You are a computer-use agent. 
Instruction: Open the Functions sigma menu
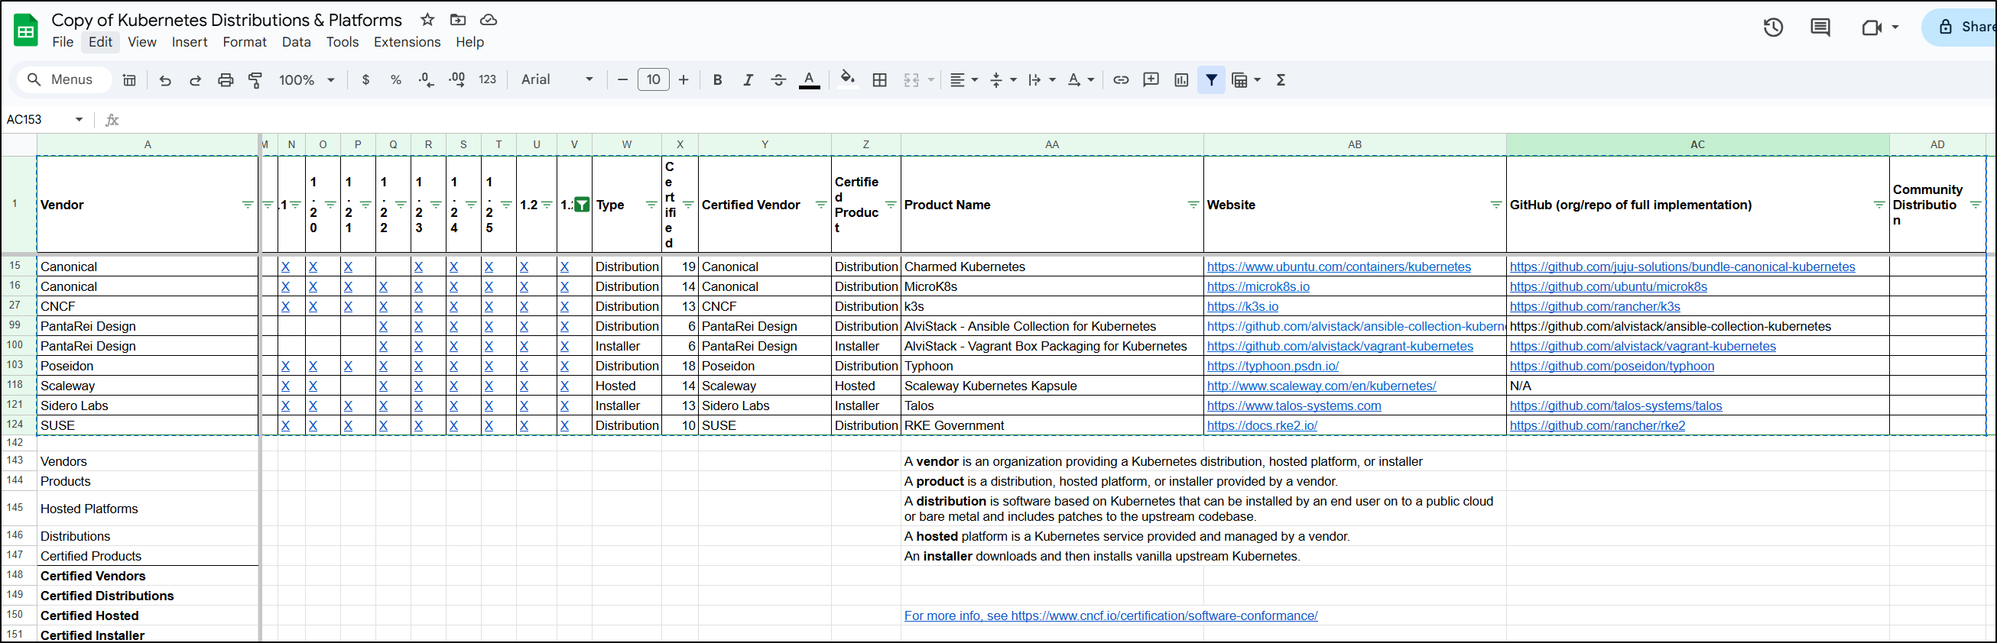1281,79
